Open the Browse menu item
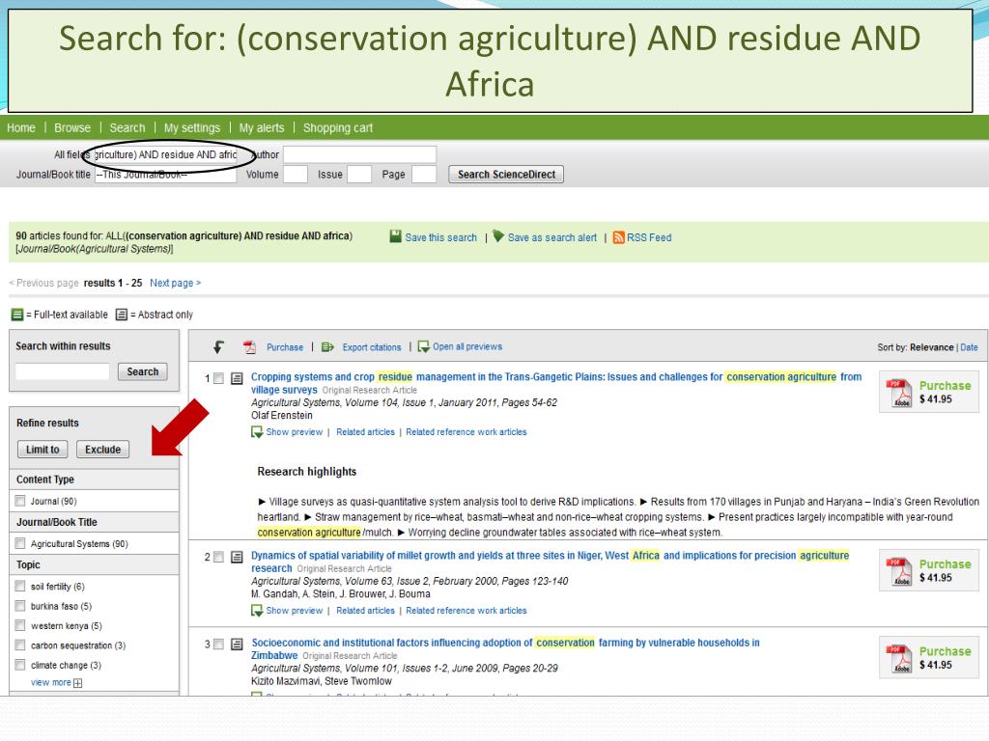989x741 pixels. [x=71, y=128]
